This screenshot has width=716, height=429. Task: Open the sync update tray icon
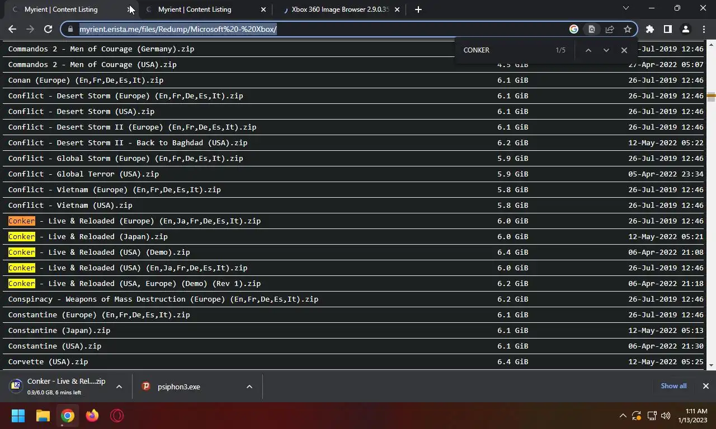point(637,416)
